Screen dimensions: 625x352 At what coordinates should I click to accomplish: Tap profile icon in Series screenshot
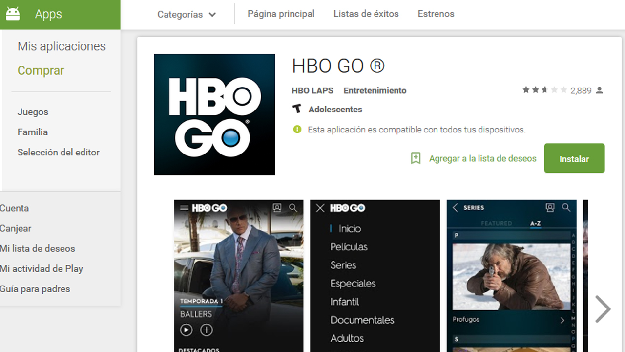[x=550, y=208]
